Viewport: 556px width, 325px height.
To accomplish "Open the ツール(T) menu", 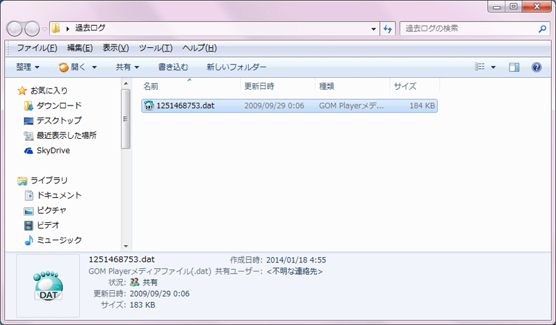I will pyautogui.click(x=155, y=48).
